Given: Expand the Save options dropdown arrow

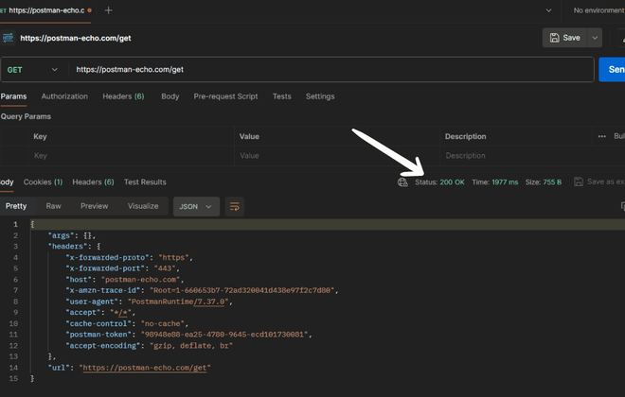Looking at the screenshot, I should 595,38.
